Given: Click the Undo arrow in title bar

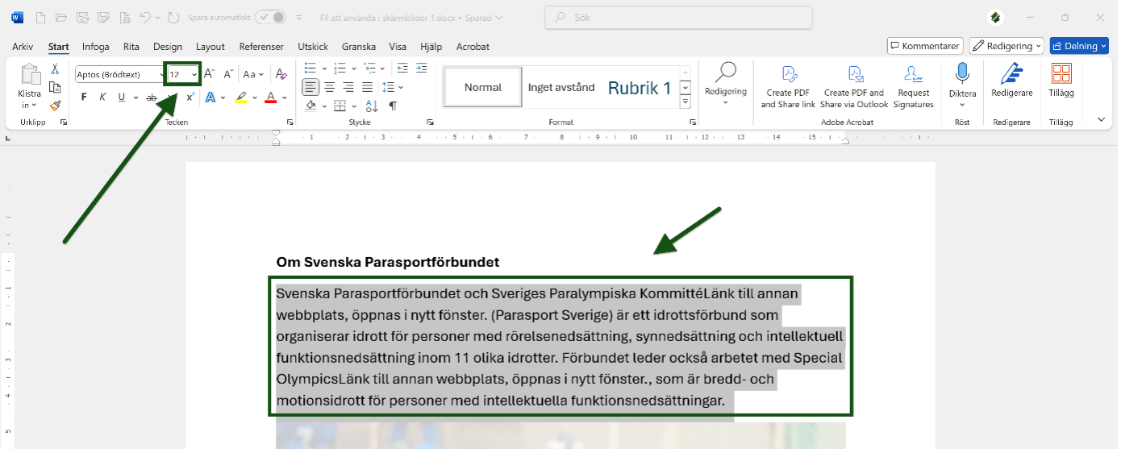Looking at the screenshot, I should click(145, 17).
